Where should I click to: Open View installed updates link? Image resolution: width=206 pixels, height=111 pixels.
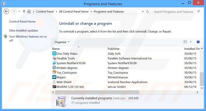click(x=23, y=30)
